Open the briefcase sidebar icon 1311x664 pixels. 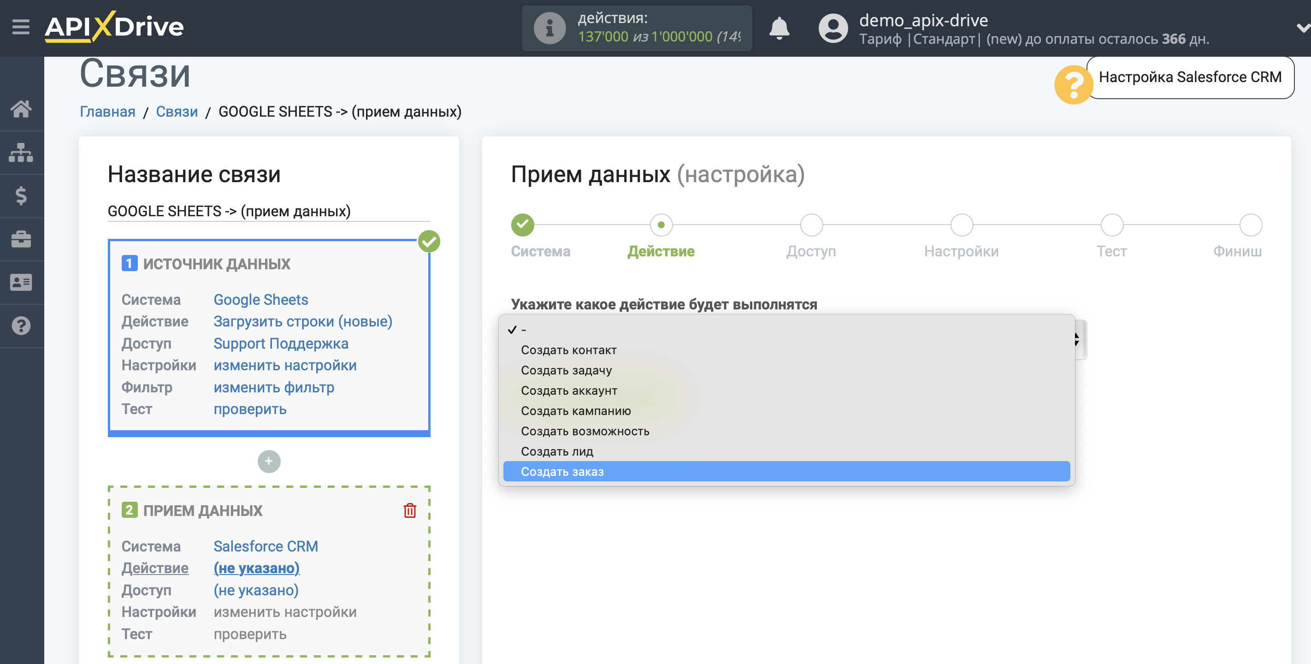click(21, 239)
